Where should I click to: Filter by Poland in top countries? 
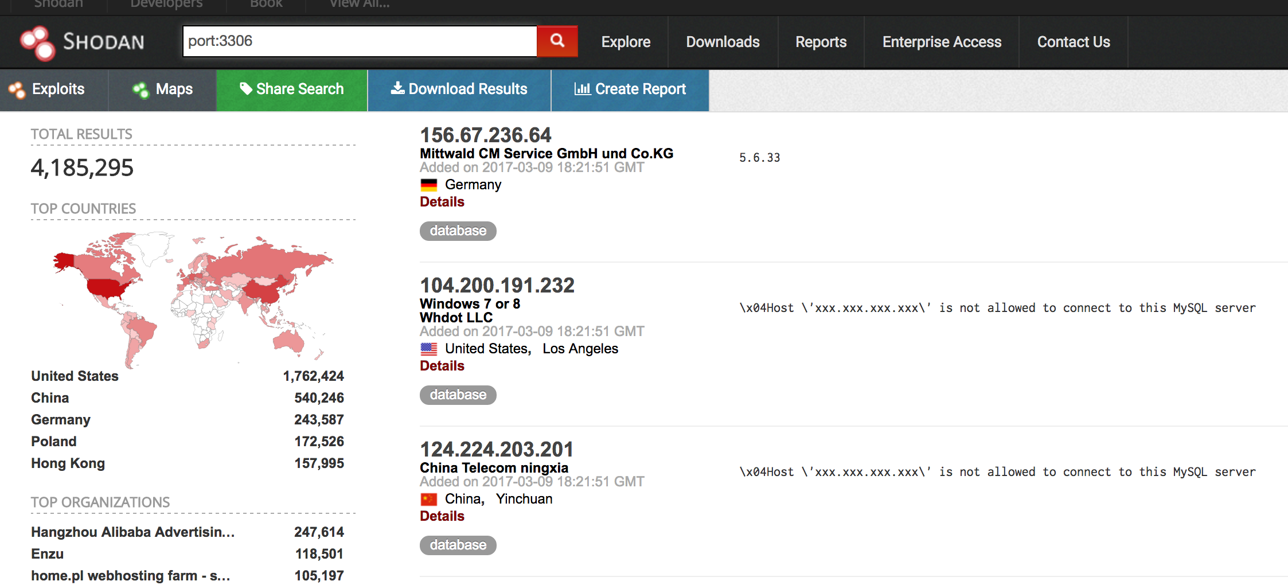pyautogui.click(x=53, y=442)
